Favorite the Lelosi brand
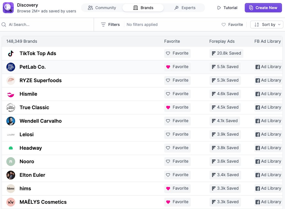 (x=178, y=135)
